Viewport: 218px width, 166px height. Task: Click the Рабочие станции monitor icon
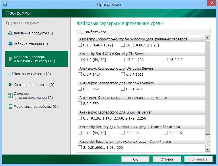coord(10,44)
